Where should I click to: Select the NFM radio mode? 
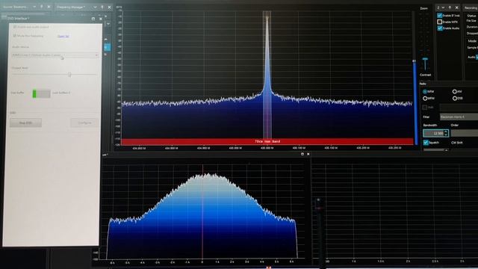click(425, 91)
